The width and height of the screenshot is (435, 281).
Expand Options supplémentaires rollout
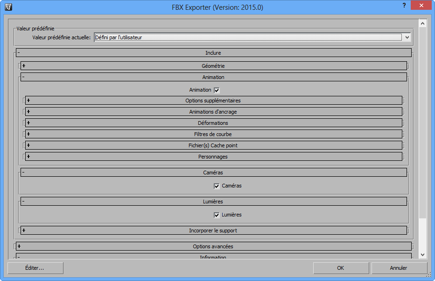(214, 101)
